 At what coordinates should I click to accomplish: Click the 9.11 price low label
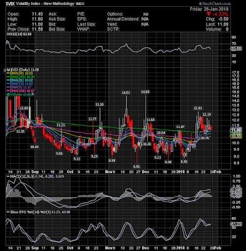77,159
